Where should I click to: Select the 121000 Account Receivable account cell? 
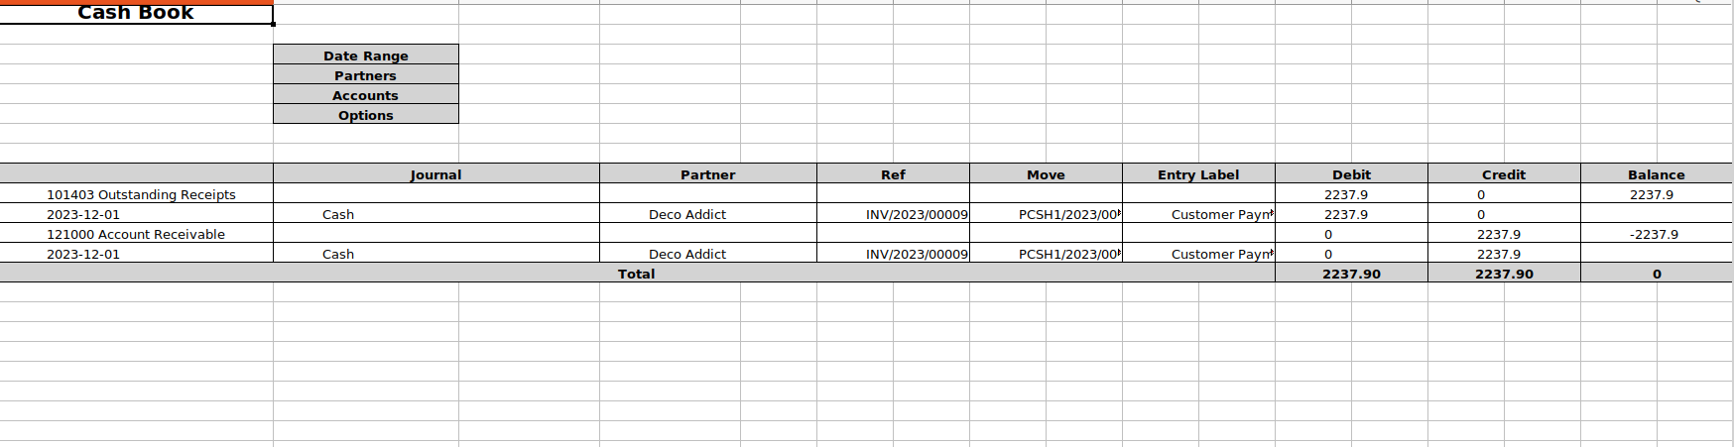click(x=136, y=234)
